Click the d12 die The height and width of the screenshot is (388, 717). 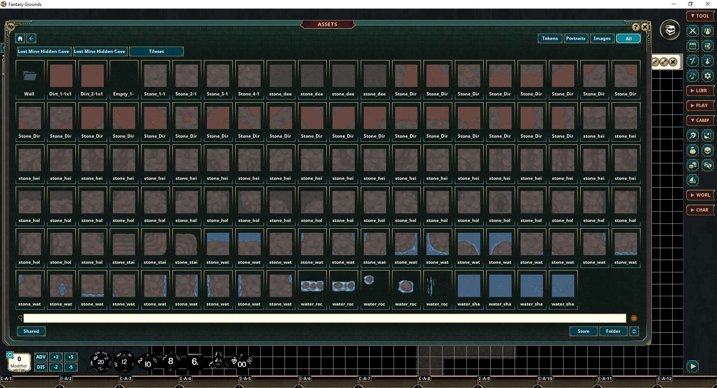pos(124,362)
